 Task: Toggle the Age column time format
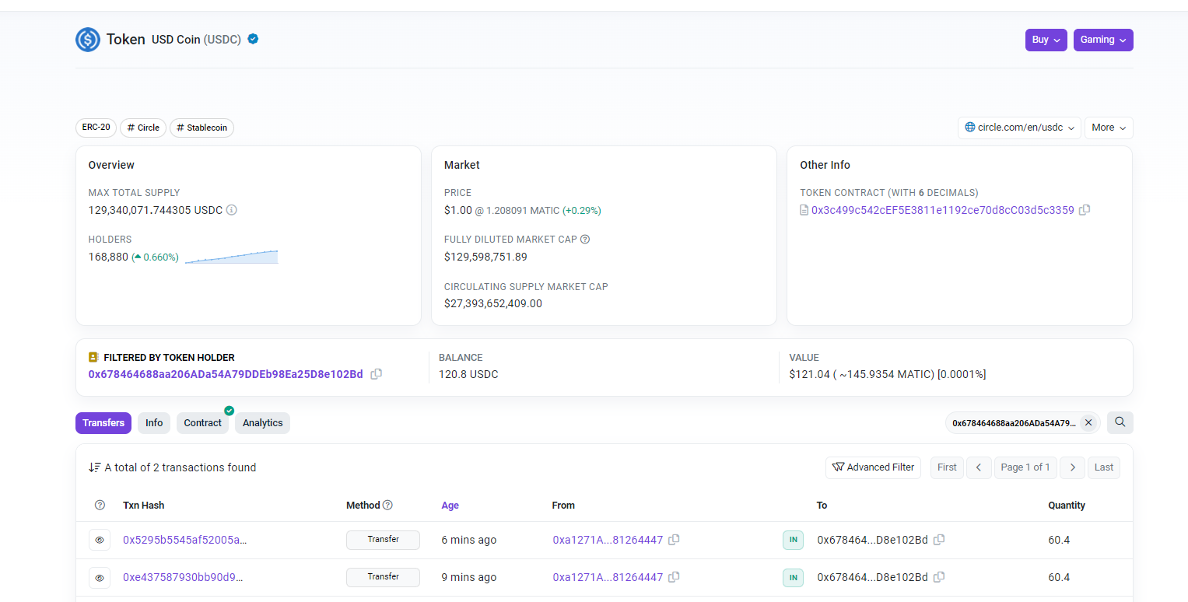450,506
